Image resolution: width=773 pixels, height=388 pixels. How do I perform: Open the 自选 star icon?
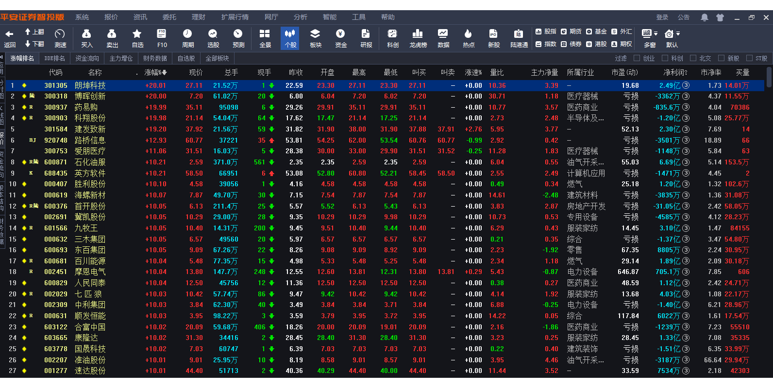(x=137, y=34)
